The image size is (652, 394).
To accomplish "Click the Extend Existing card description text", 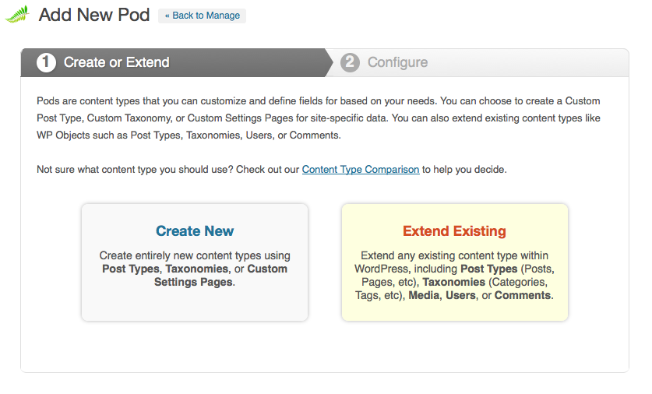I will pos(454,276).
